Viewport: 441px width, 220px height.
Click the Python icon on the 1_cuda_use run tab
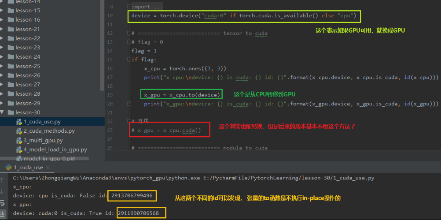point(8,168)
